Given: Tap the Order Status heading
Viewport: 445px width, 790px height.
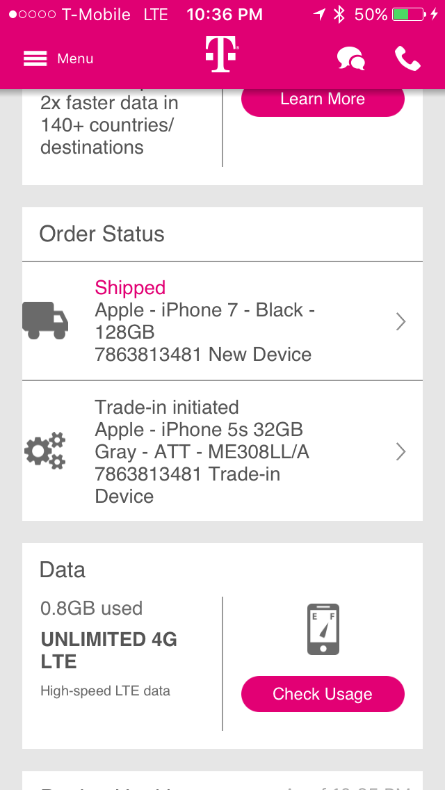Looking at the screenshot, I should [102, 234].
